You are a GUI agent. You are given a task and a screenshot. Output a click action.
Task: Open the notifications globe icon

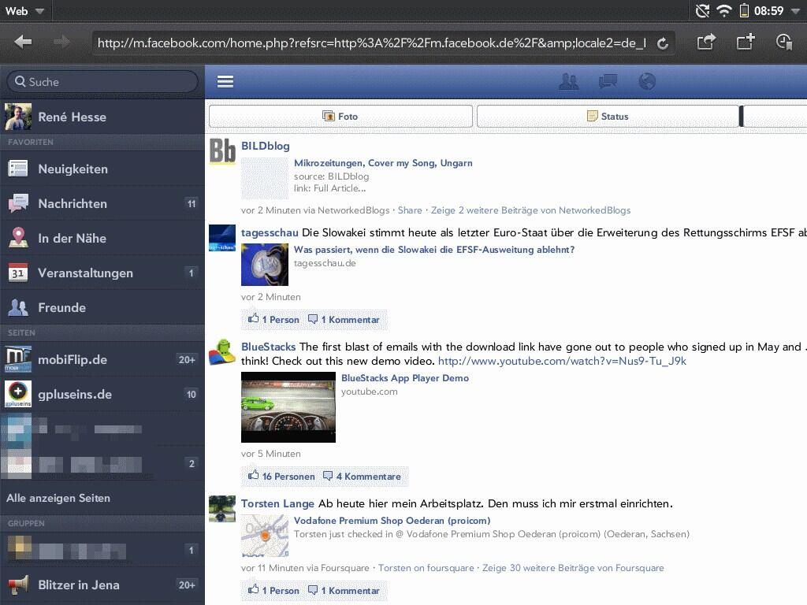[x=647, y=81]
